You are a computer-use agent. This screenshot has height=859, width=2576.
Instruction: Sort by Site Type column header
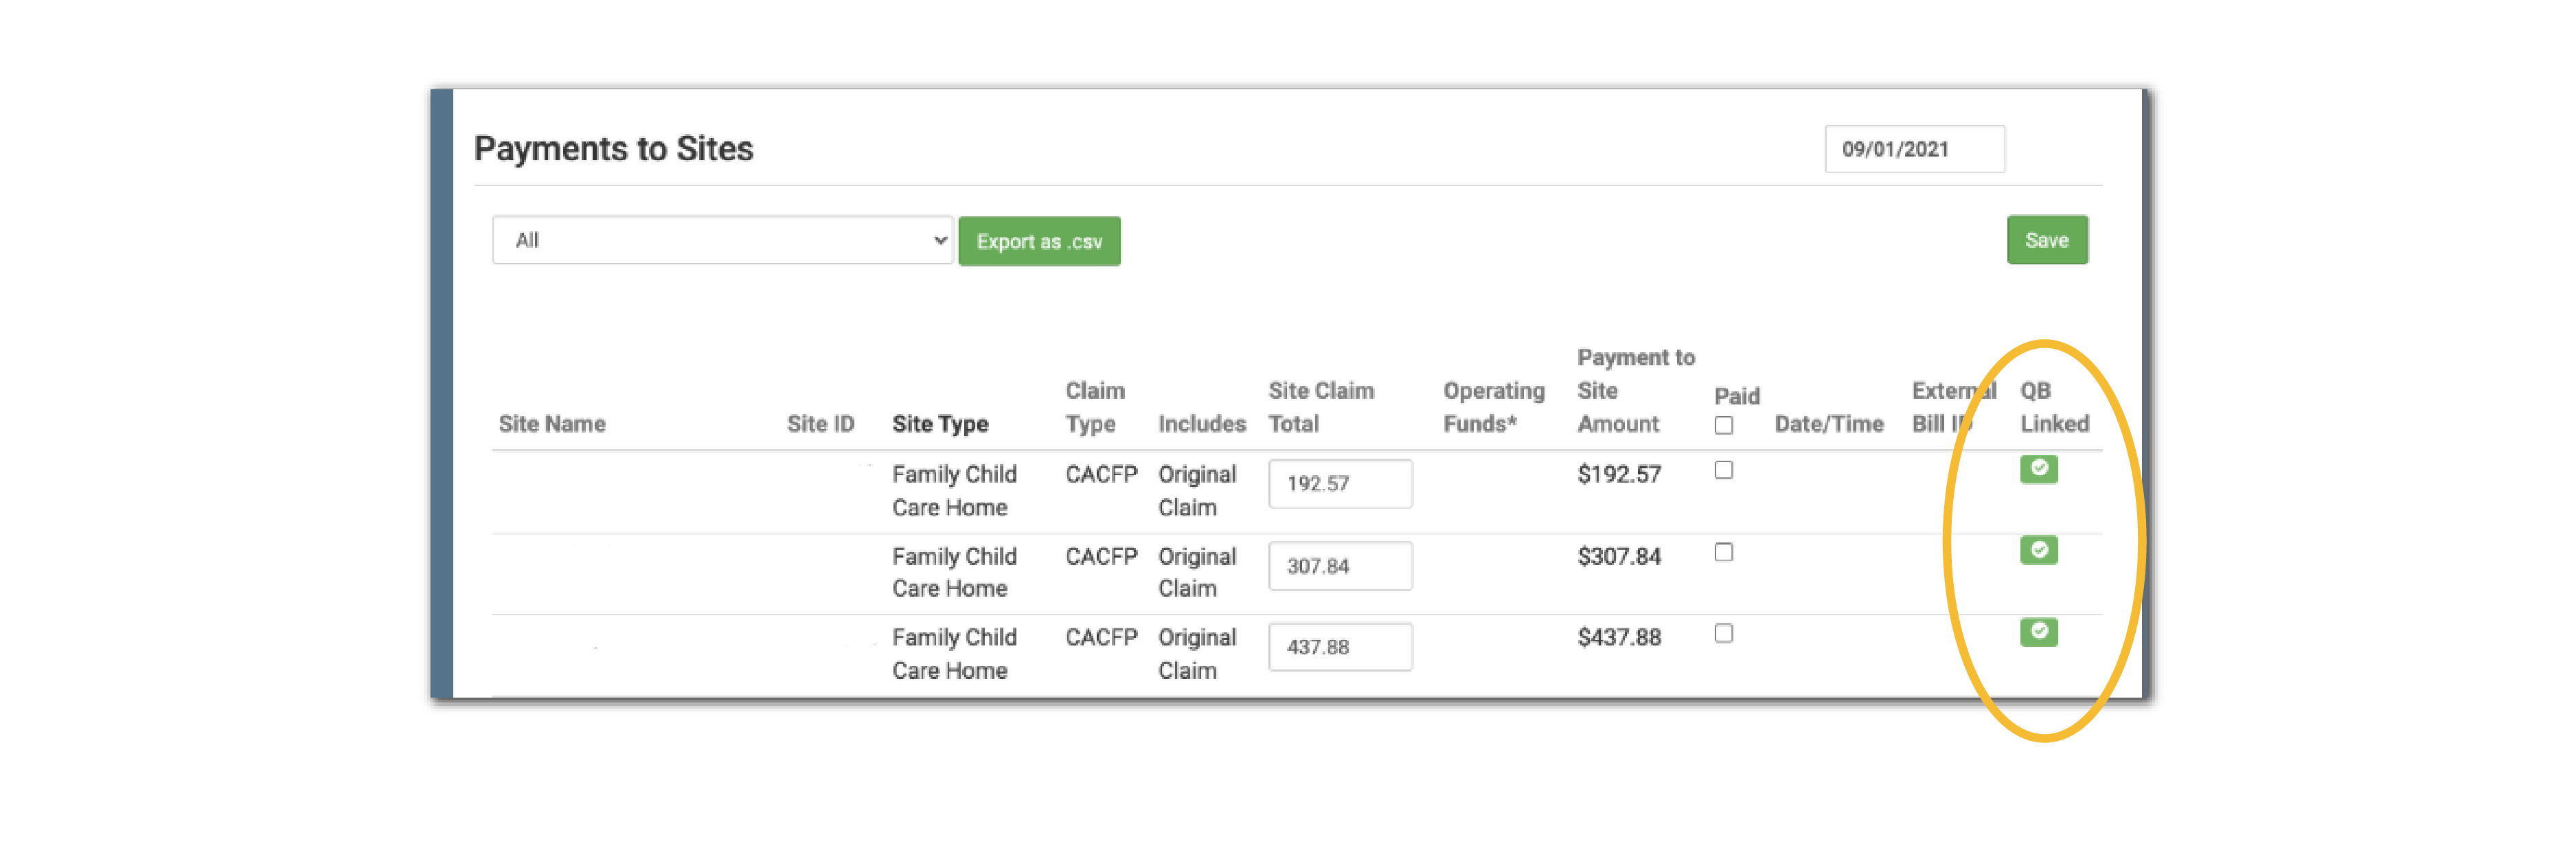point(939,424)
